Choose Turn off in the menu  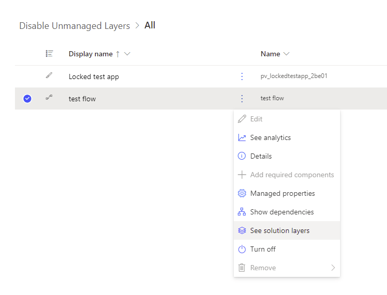tap(287, 249)
